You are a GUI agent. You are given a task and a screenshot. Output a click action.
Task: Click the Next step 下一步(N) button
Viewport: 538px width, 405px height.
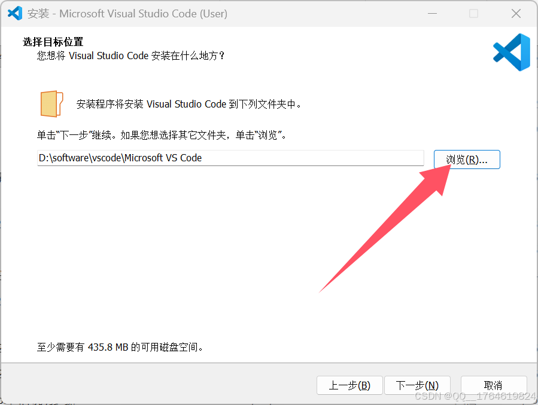click(417, 385)
